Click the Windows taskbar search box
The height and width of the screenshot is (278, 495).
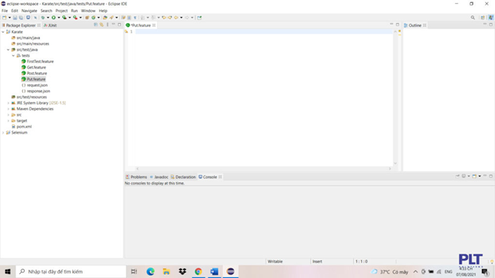[x=71, y=271]
